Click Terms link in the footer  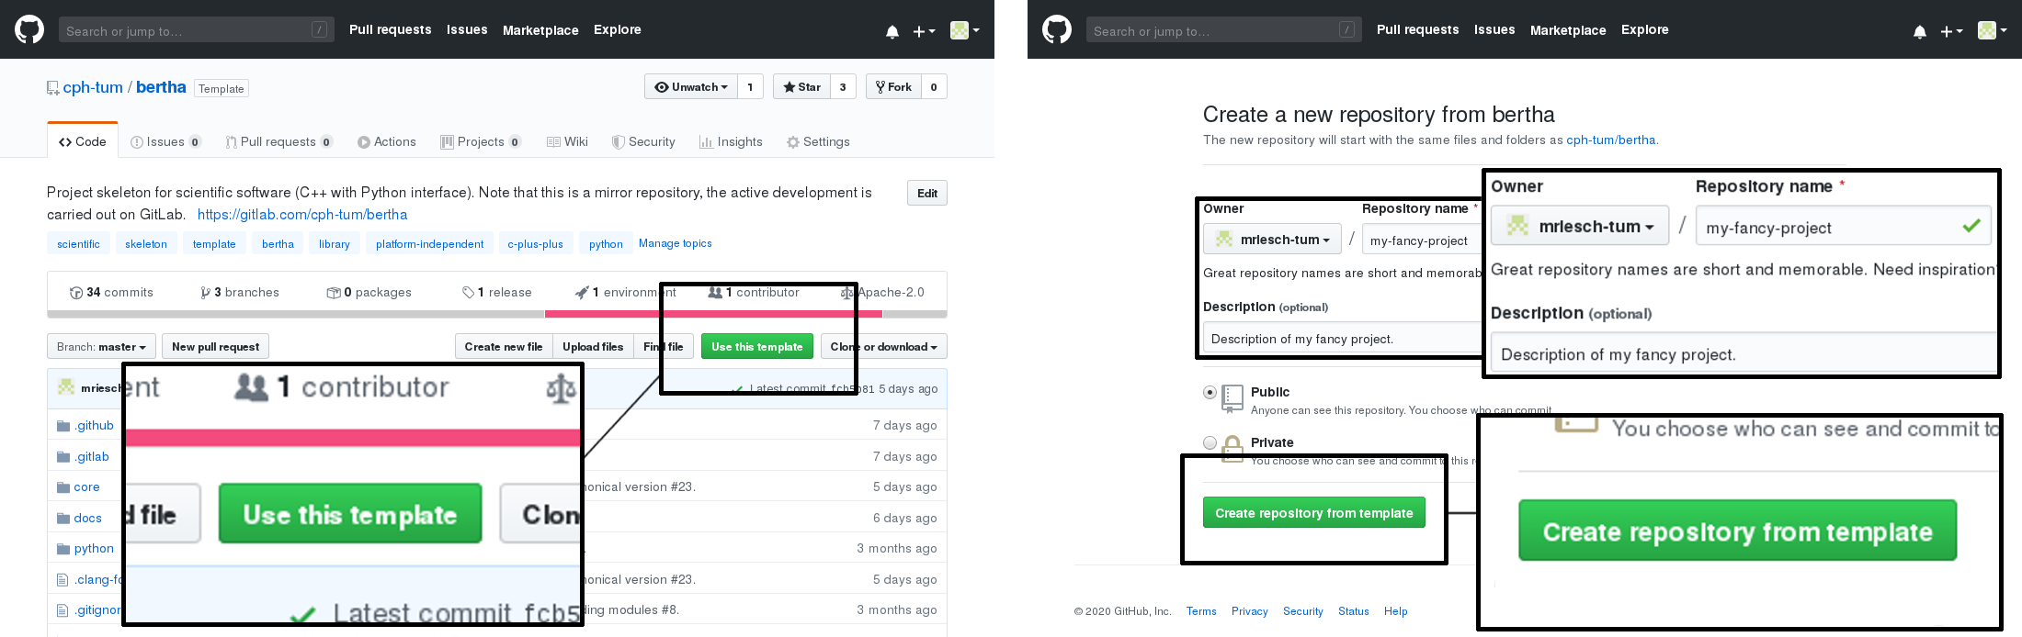1201,611
